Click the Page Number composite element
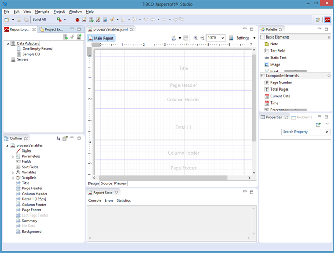This screenshot has height=254, width=334. (280, 83)
